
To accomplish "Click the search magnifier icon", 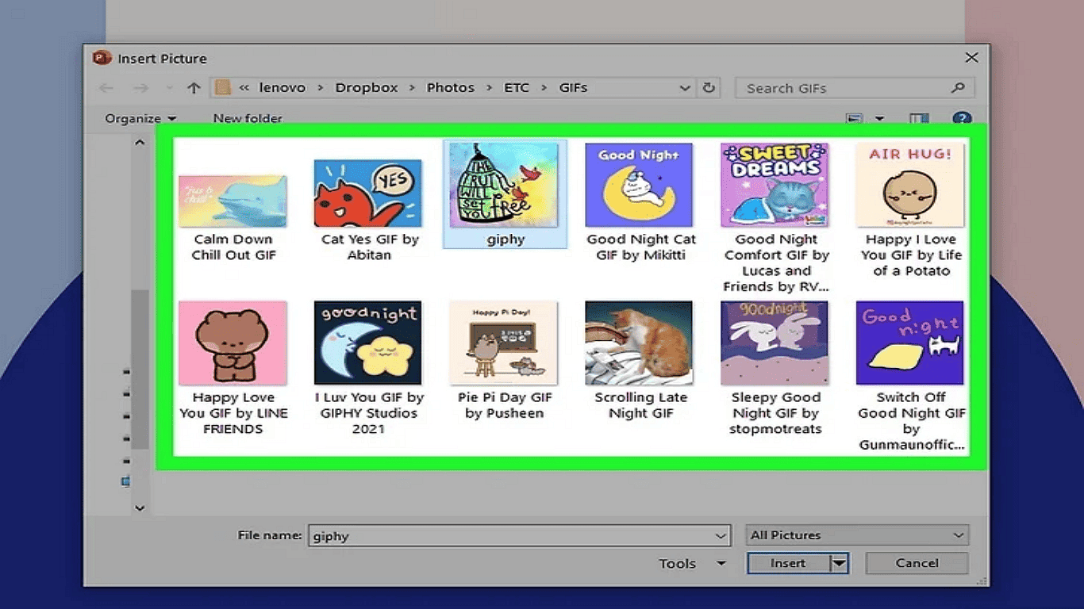I will tap(958, 88).
